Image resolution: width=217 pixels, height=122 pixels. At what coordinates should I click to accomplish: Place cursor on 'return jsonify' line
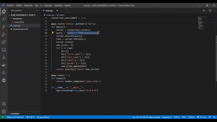pos(78,69)
